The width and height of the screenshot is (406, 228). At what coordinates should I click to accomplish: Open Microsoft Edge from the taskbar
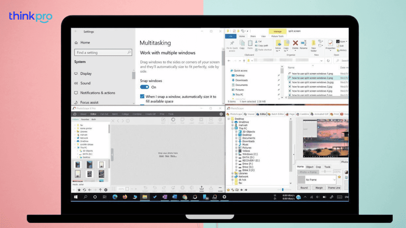tap(115, 197)
